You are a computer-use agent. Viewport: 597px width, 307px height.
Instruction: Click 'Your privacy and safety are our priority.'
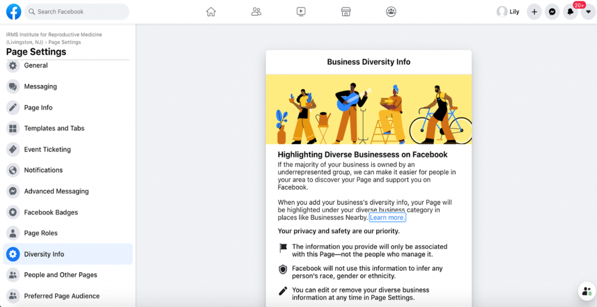(x=339, y=231)
